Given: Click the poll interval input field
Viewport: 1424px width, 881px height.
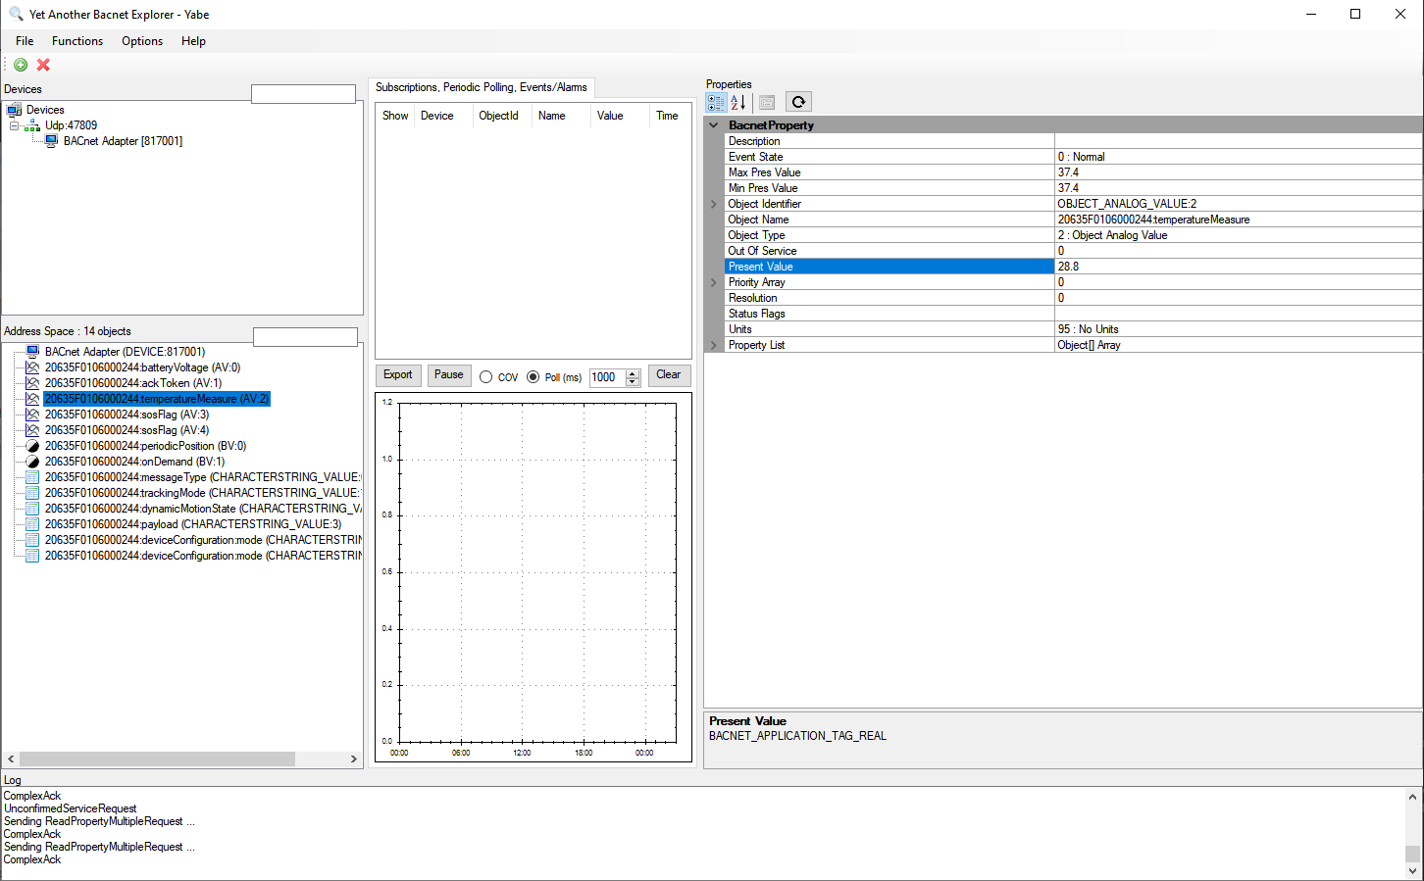Looking at the screenshot, I should [606, 377].
